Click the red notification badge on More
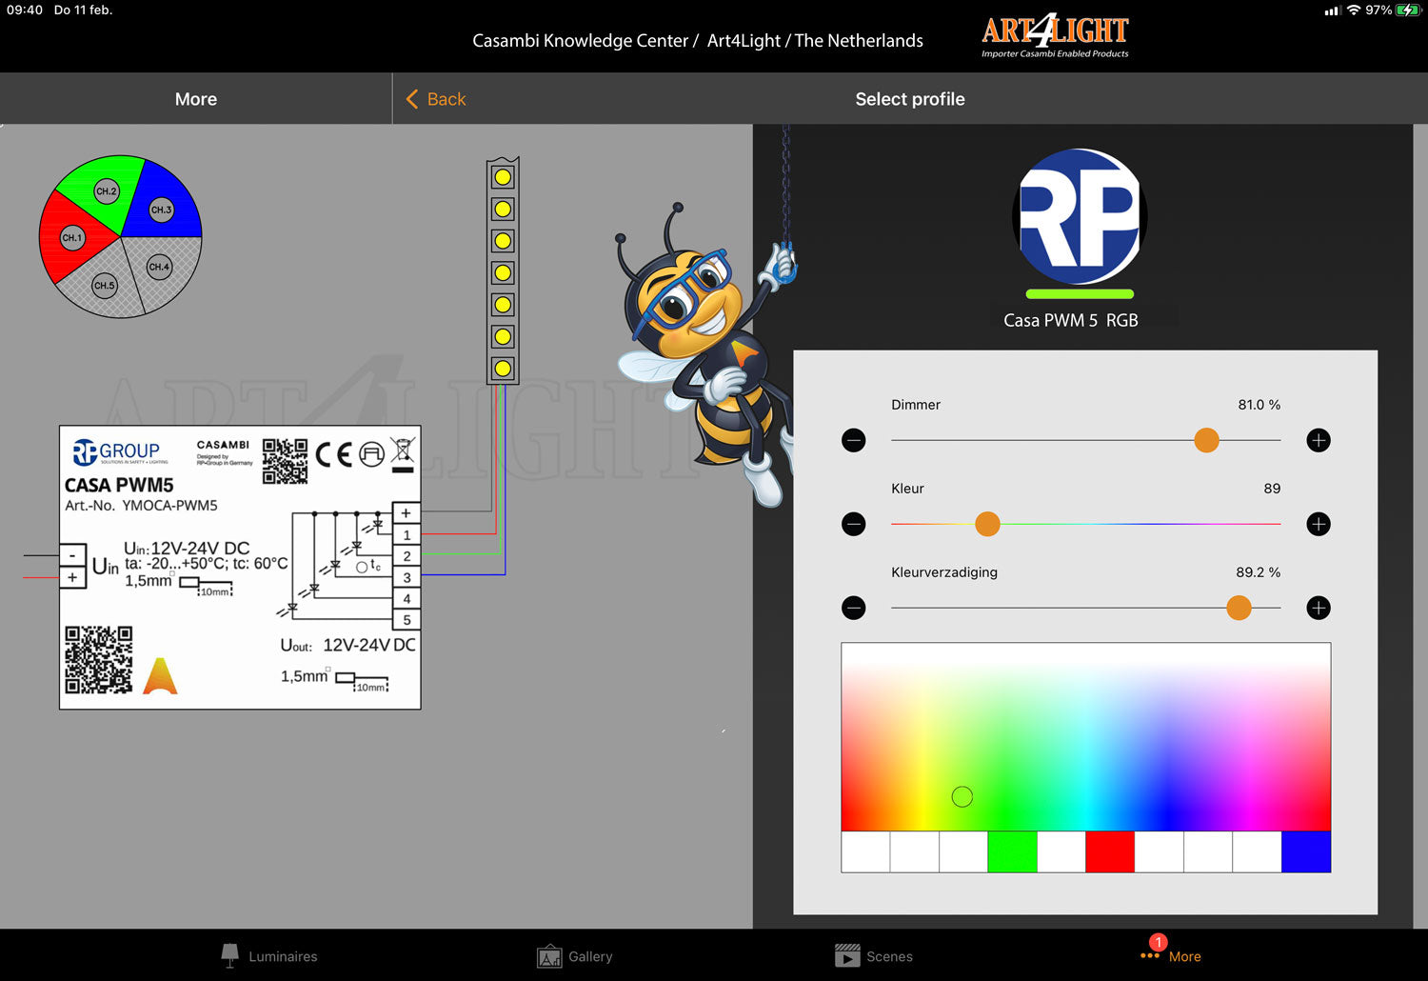Screen dimensions: 1428x981 tap(1158, 943)
